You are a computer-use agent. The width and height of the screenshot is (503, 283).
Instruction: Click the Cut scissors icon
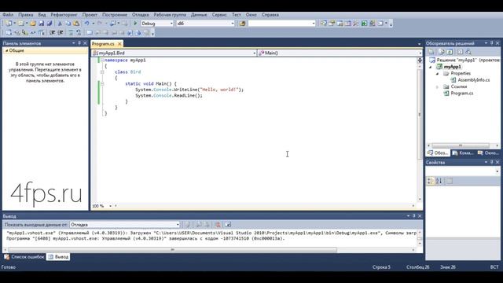coord(60,24)
